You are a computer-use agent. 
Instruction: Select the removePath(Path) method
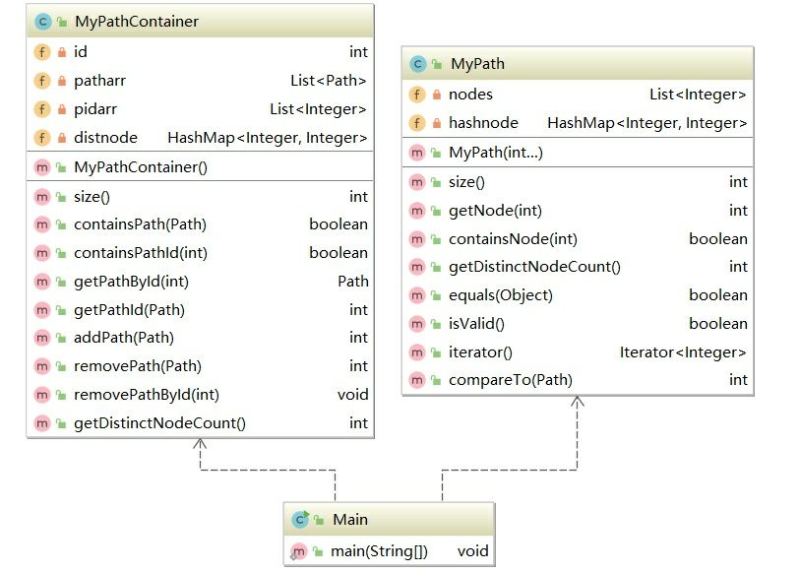pos(138,366)
